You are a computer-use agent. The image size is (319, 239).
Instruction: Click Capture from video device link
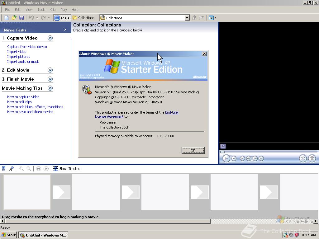27,47
